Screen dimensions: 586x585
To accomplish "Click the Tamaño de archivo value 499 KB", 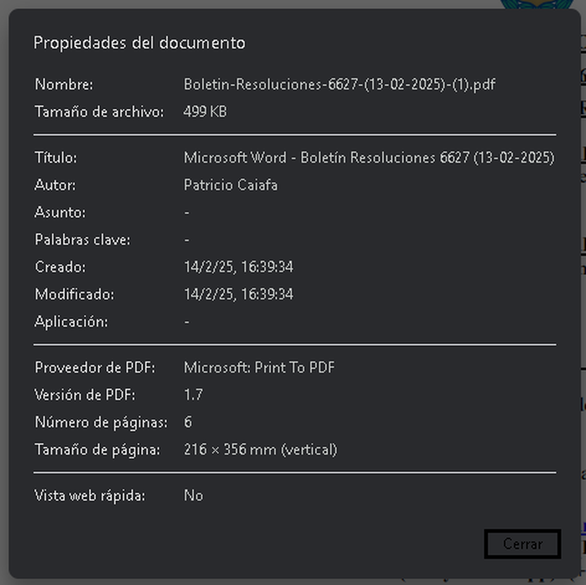I will pyautogui.click(x=205, y=111).
